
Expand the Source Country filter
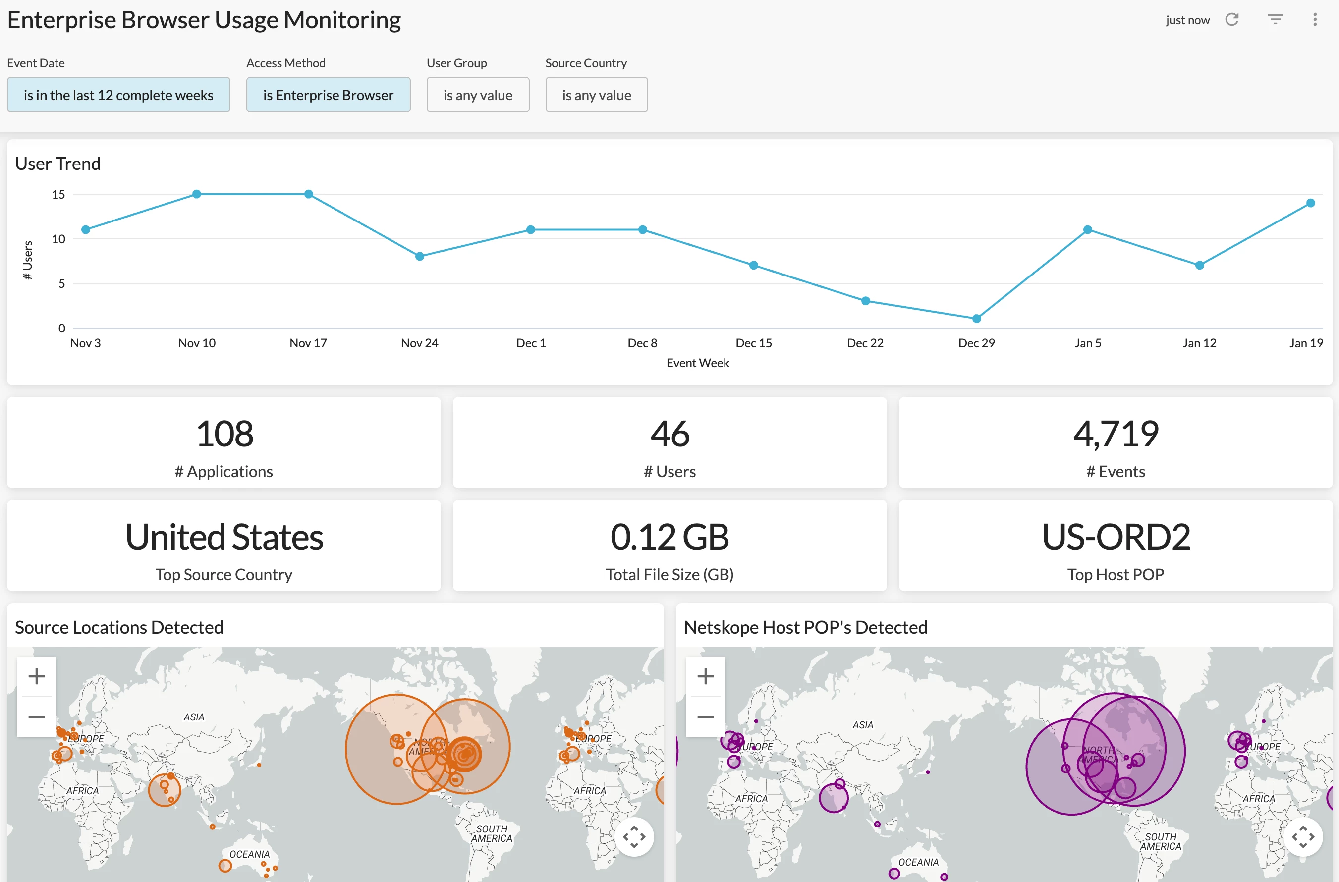coord(596,95)
